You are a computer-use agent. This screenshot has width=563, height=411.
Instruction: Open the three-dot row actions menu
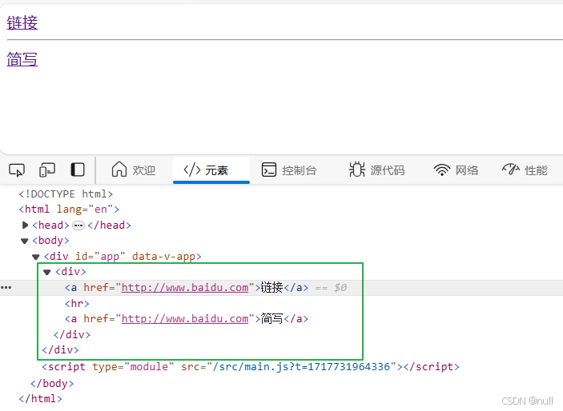tap(6, 288)
